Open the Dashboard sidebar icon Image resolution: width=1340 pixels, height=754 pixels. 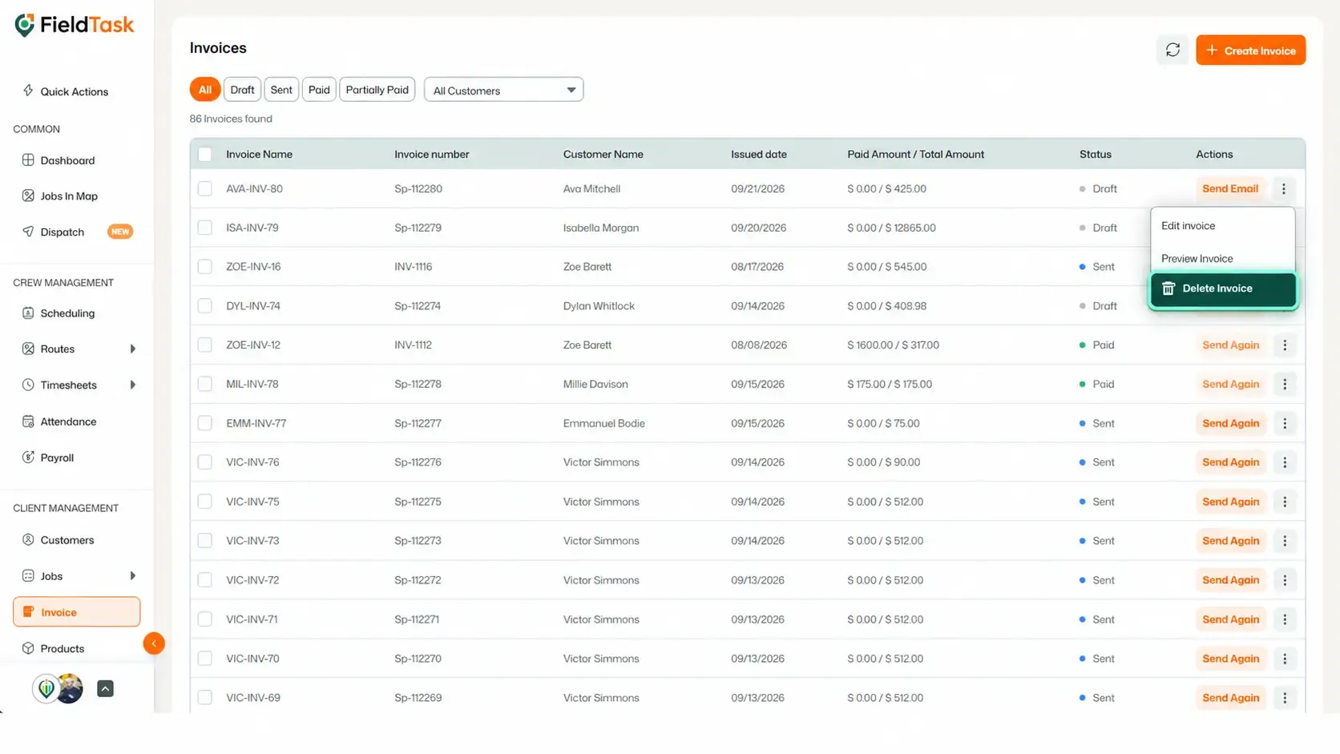pyautogui.click(x=28, y=159)
